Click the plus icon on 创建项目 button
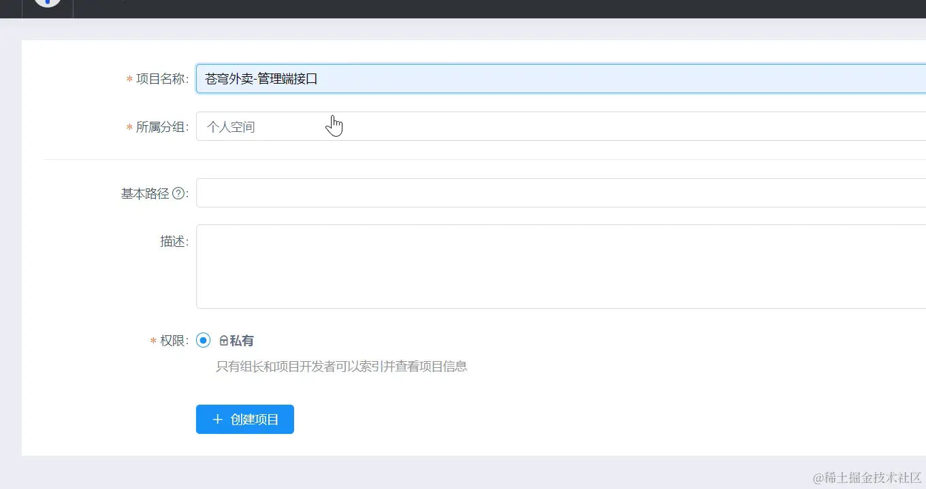Screen dimensions: 926x489 pos(218,420)
